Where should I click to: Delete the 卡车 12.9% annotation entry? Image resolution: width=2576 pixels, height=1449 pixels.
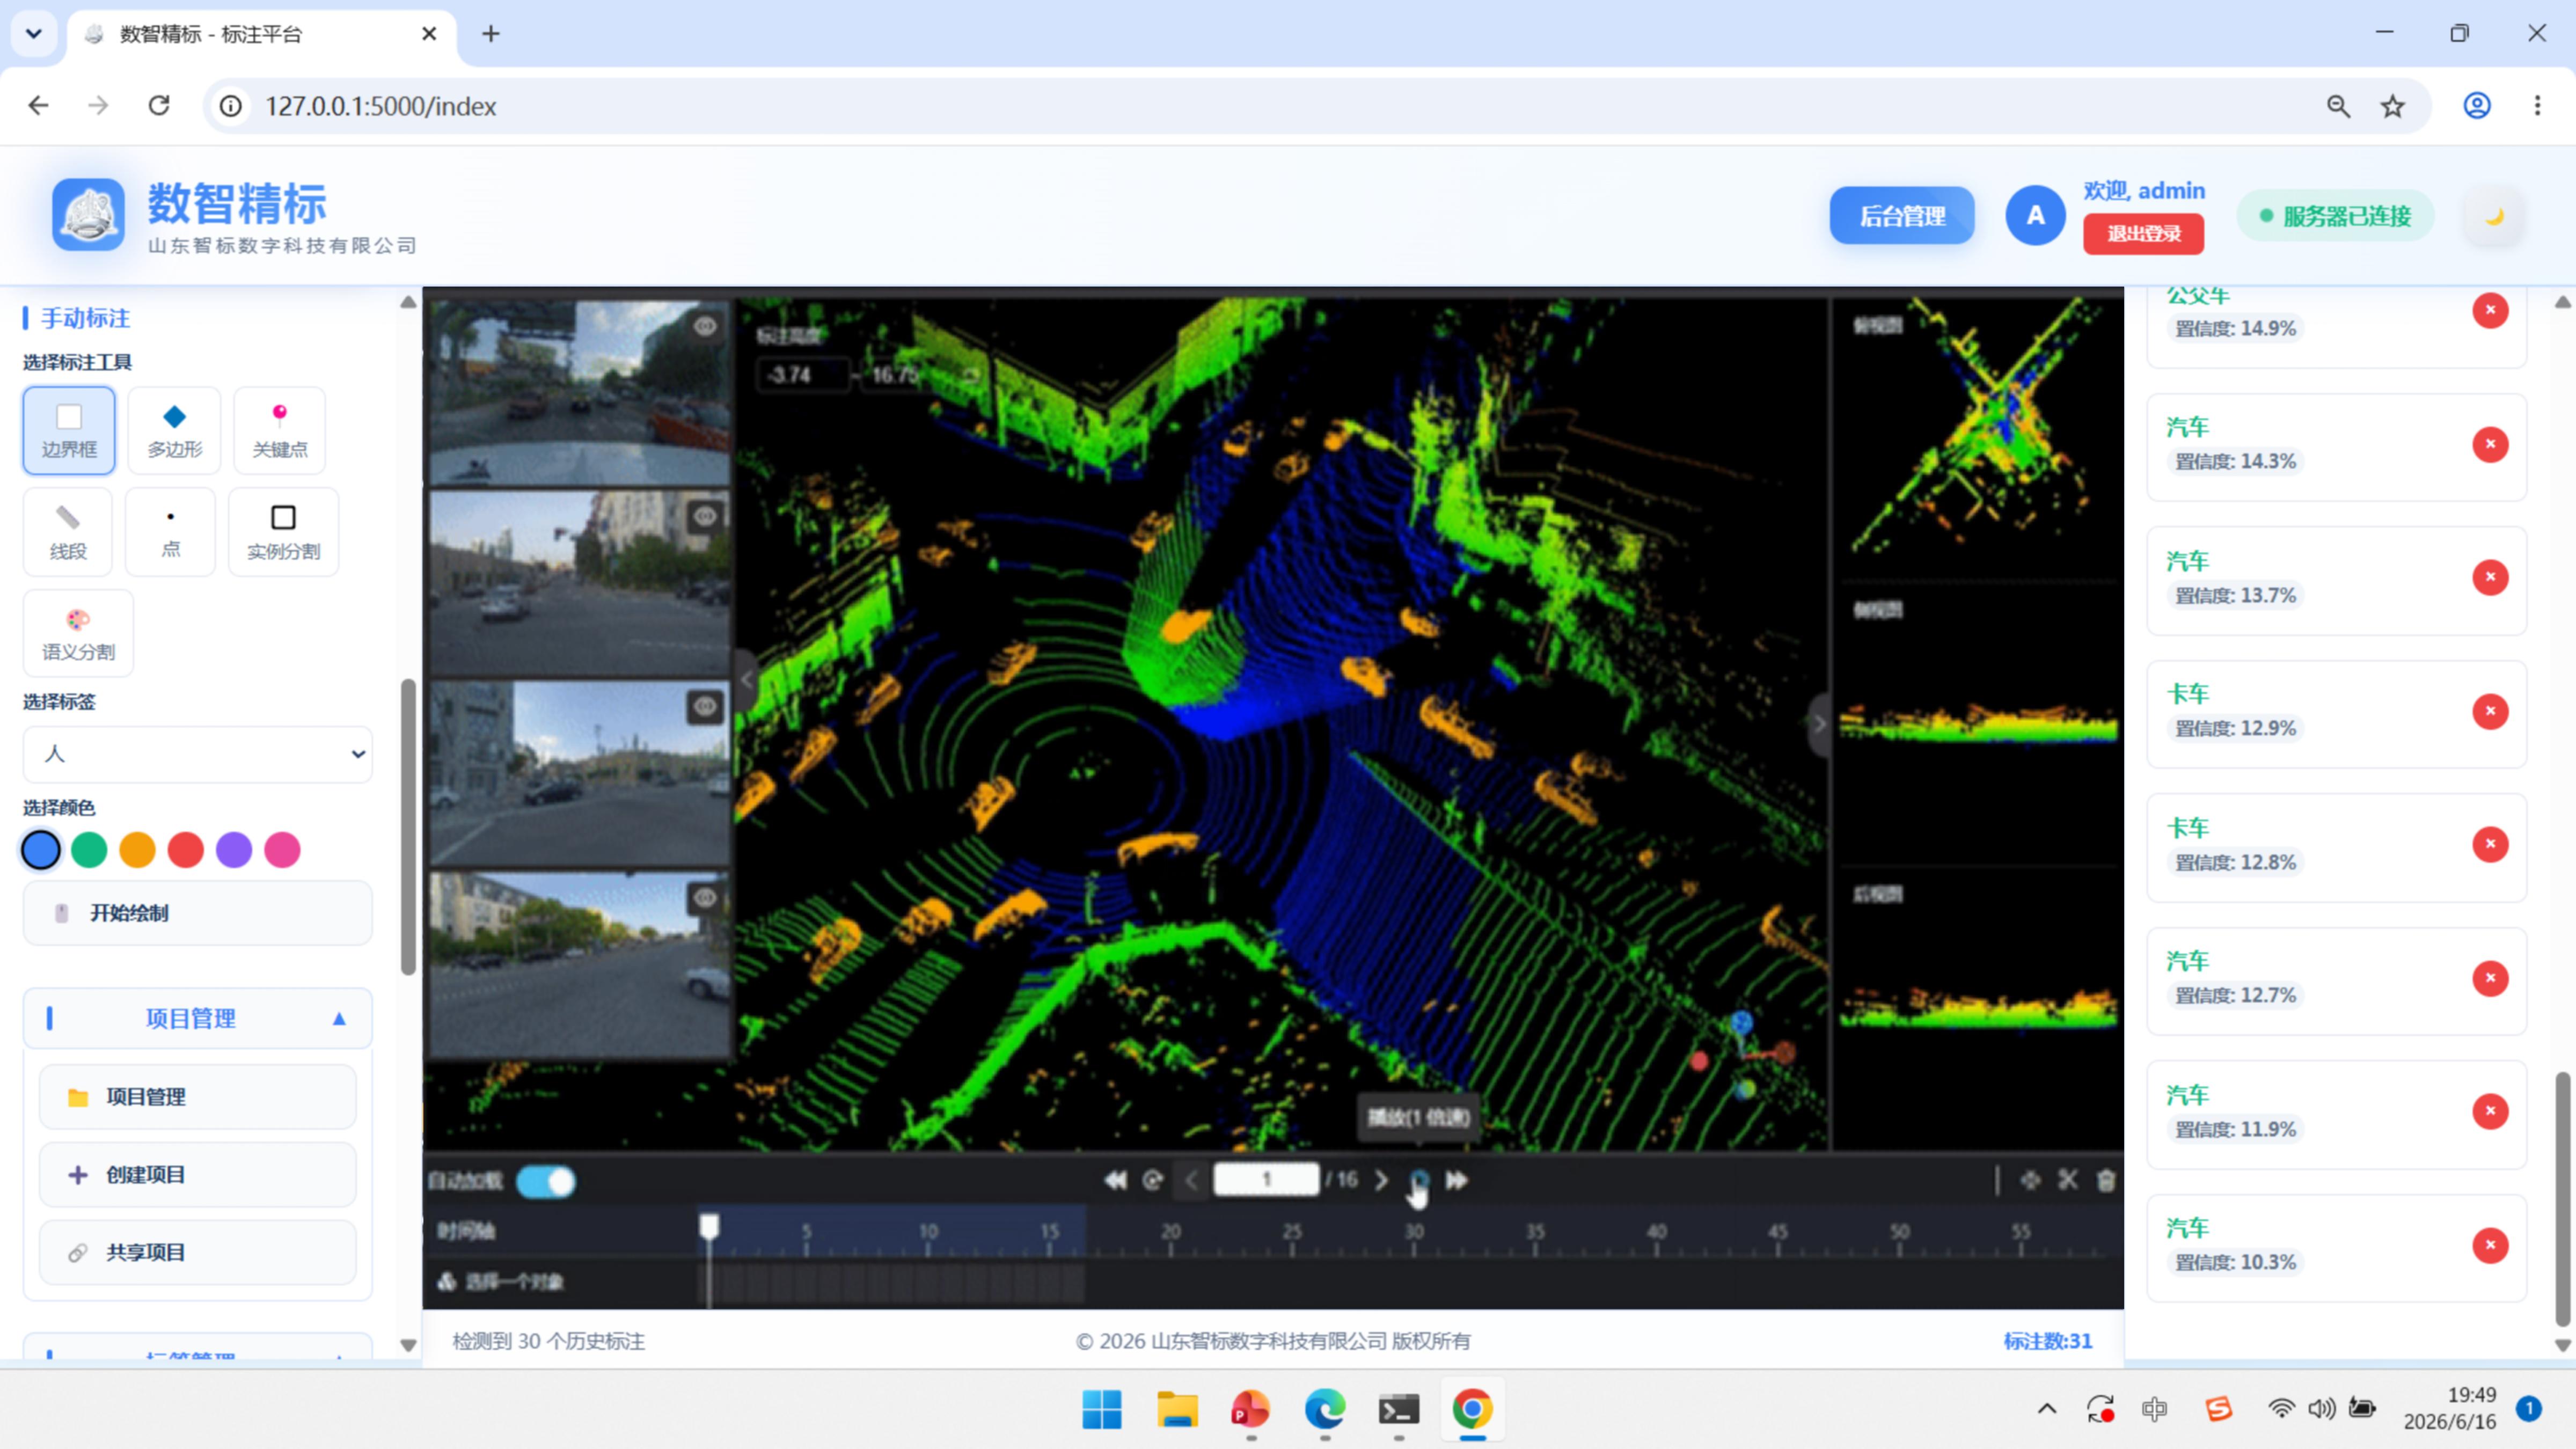coord(2490,711)
